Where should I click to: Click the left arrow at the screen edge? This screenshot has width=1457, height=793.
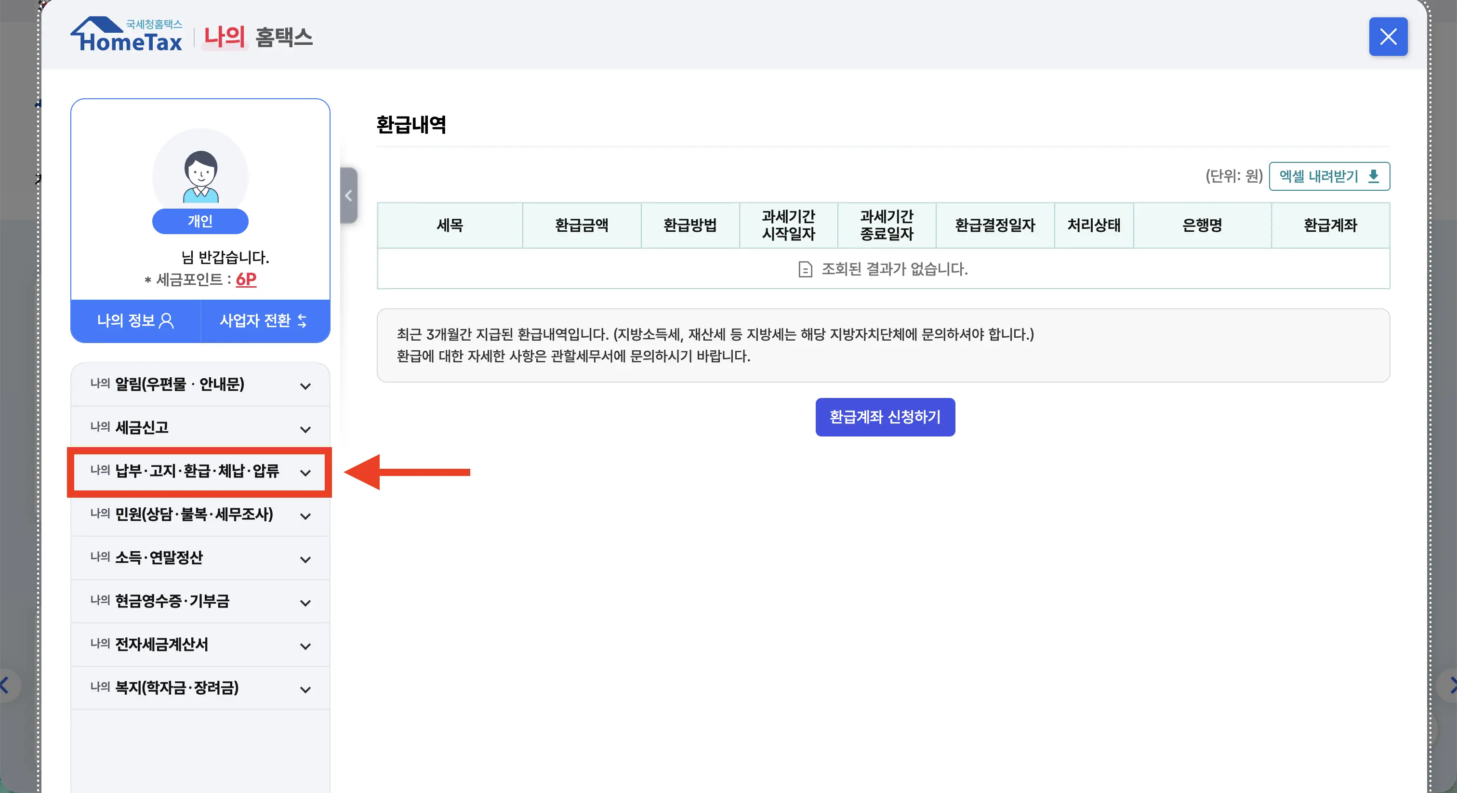4,686
